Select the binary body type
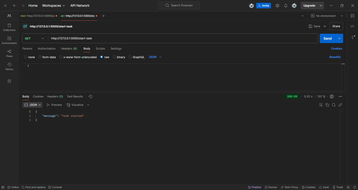 [119, 57]
